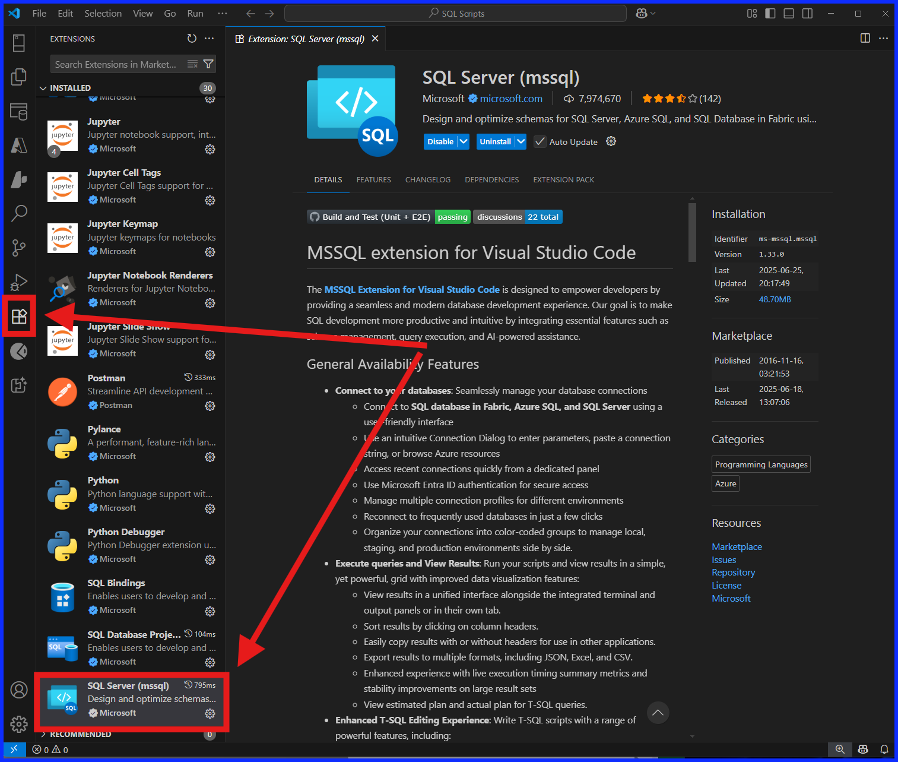The height and width of the screenshot is (762, 898).
Task: Open the Search view icon
Action: click(19, 213)
